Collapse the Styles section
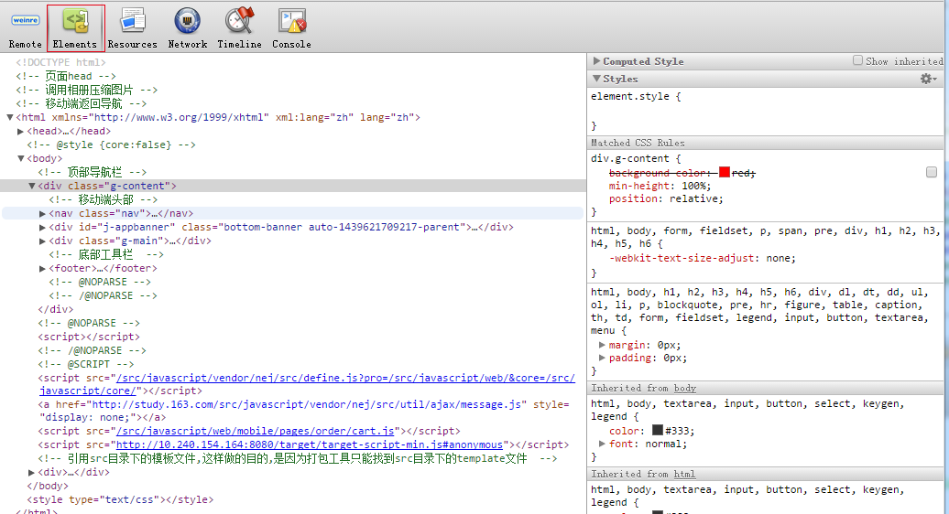 pyautogui.click(x=596, y=79)
